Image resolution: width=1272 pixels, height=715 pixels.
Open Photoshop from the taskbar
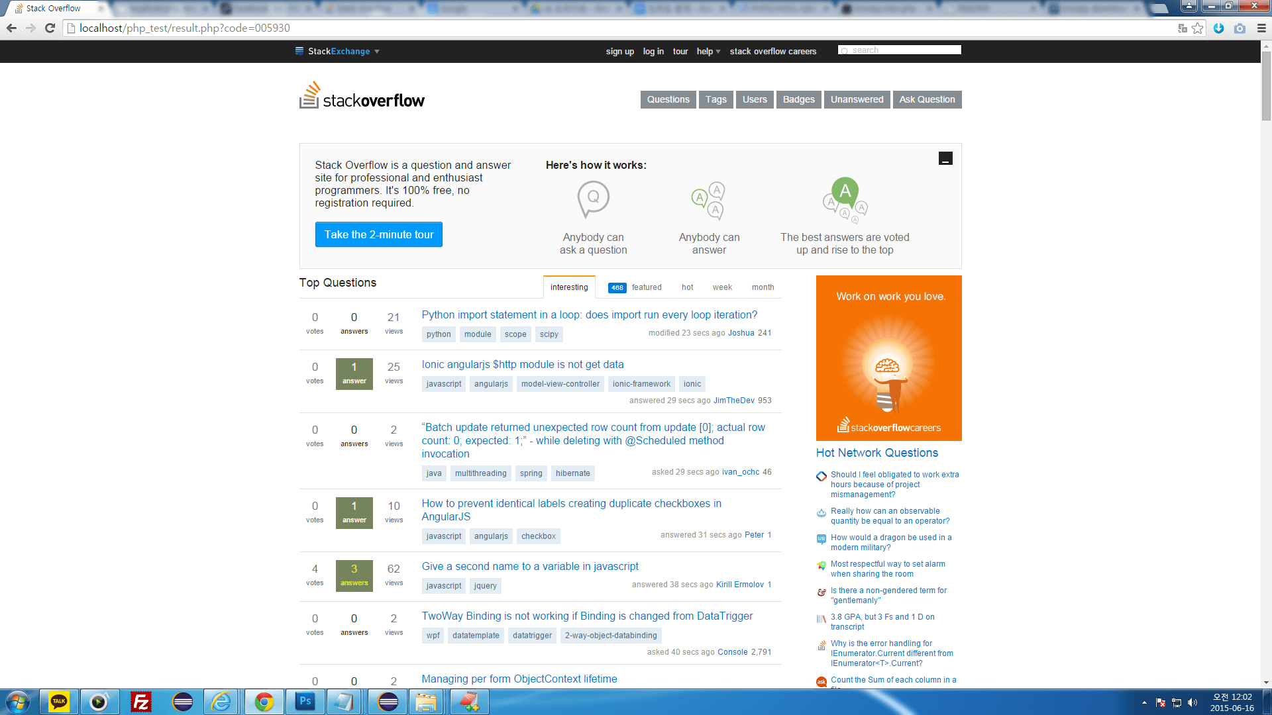(305, 702)
